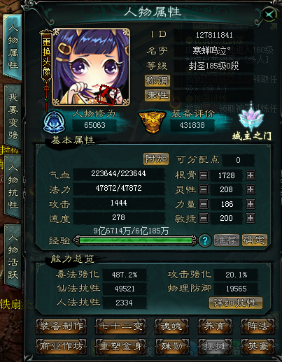Increase 灵性 with the plus button

coord(251,189)
